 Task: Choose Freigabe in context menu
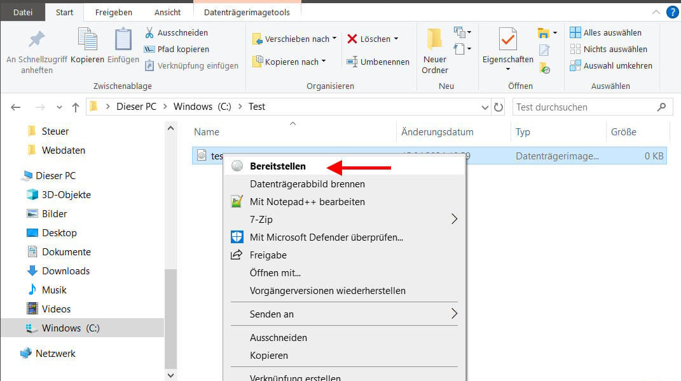(x=344, y=255)
